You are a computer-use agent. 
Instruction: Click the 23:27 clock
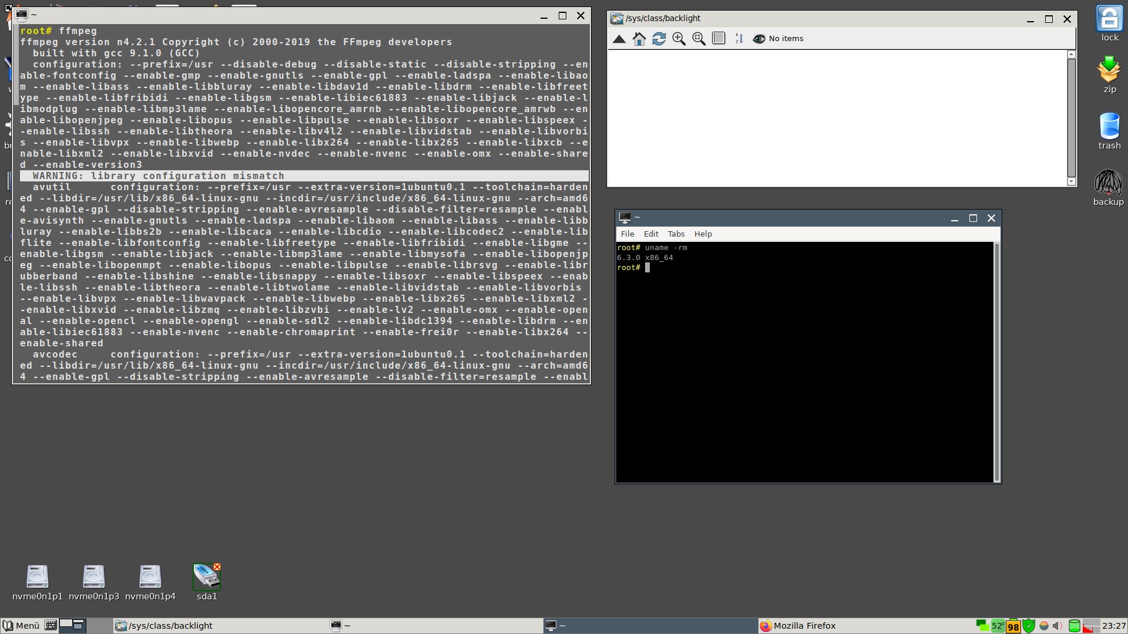point(1113,626)
